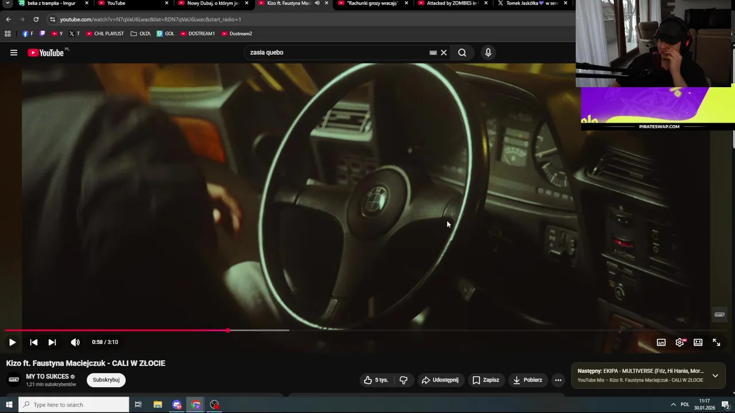Open File Explorer from taskbar
The image size is (735, 413).
click(x=157, y=405)
